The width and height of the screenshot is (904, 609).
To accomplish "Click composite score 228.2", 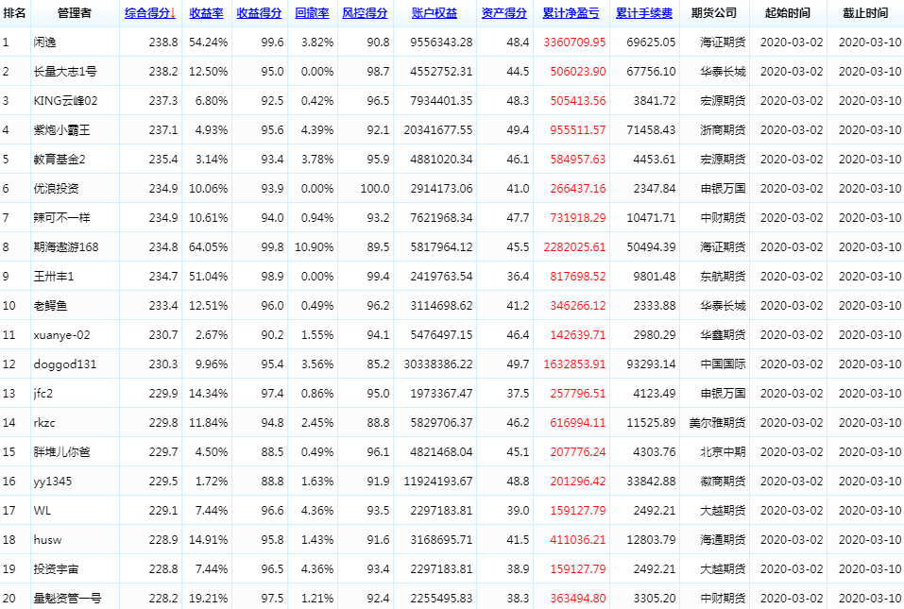I will tap(163, 599).
